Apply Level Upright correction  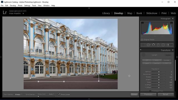point(147,63)
